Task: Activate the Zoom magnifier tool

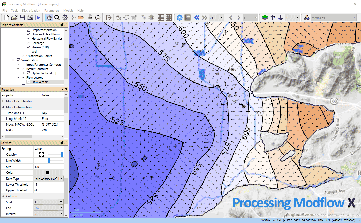Action: tap(57, 18)
